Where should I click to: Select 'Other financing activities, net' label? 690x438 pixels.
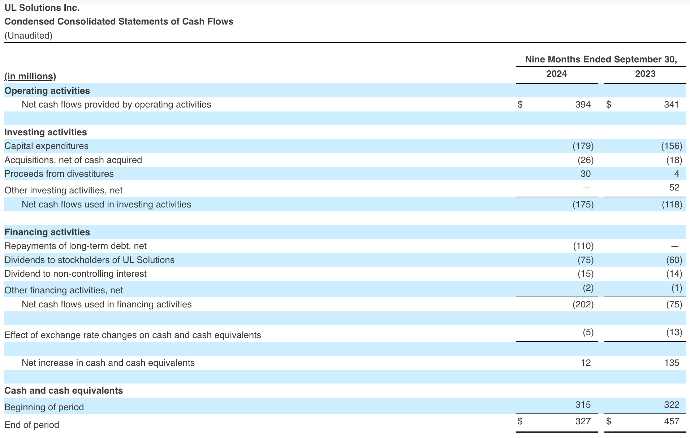click(64, 290)
